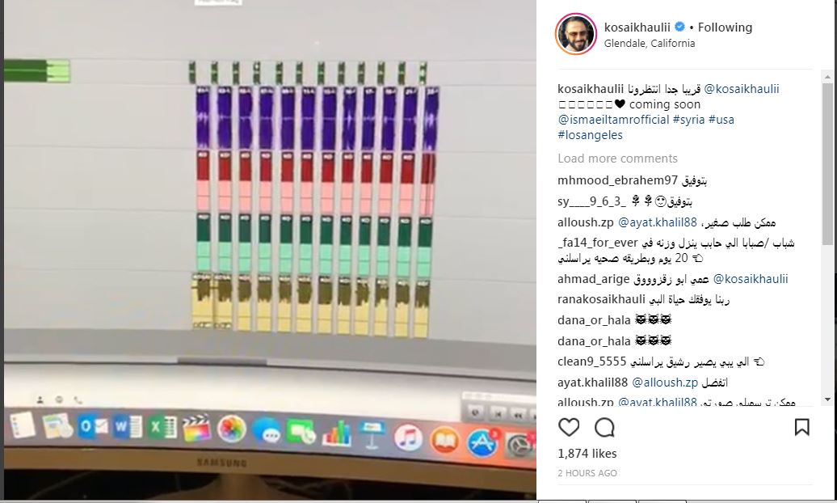The image size is (837, 503).
Task: Click the comments scrollbar up arrow
Action: click(x=827, y=77)
